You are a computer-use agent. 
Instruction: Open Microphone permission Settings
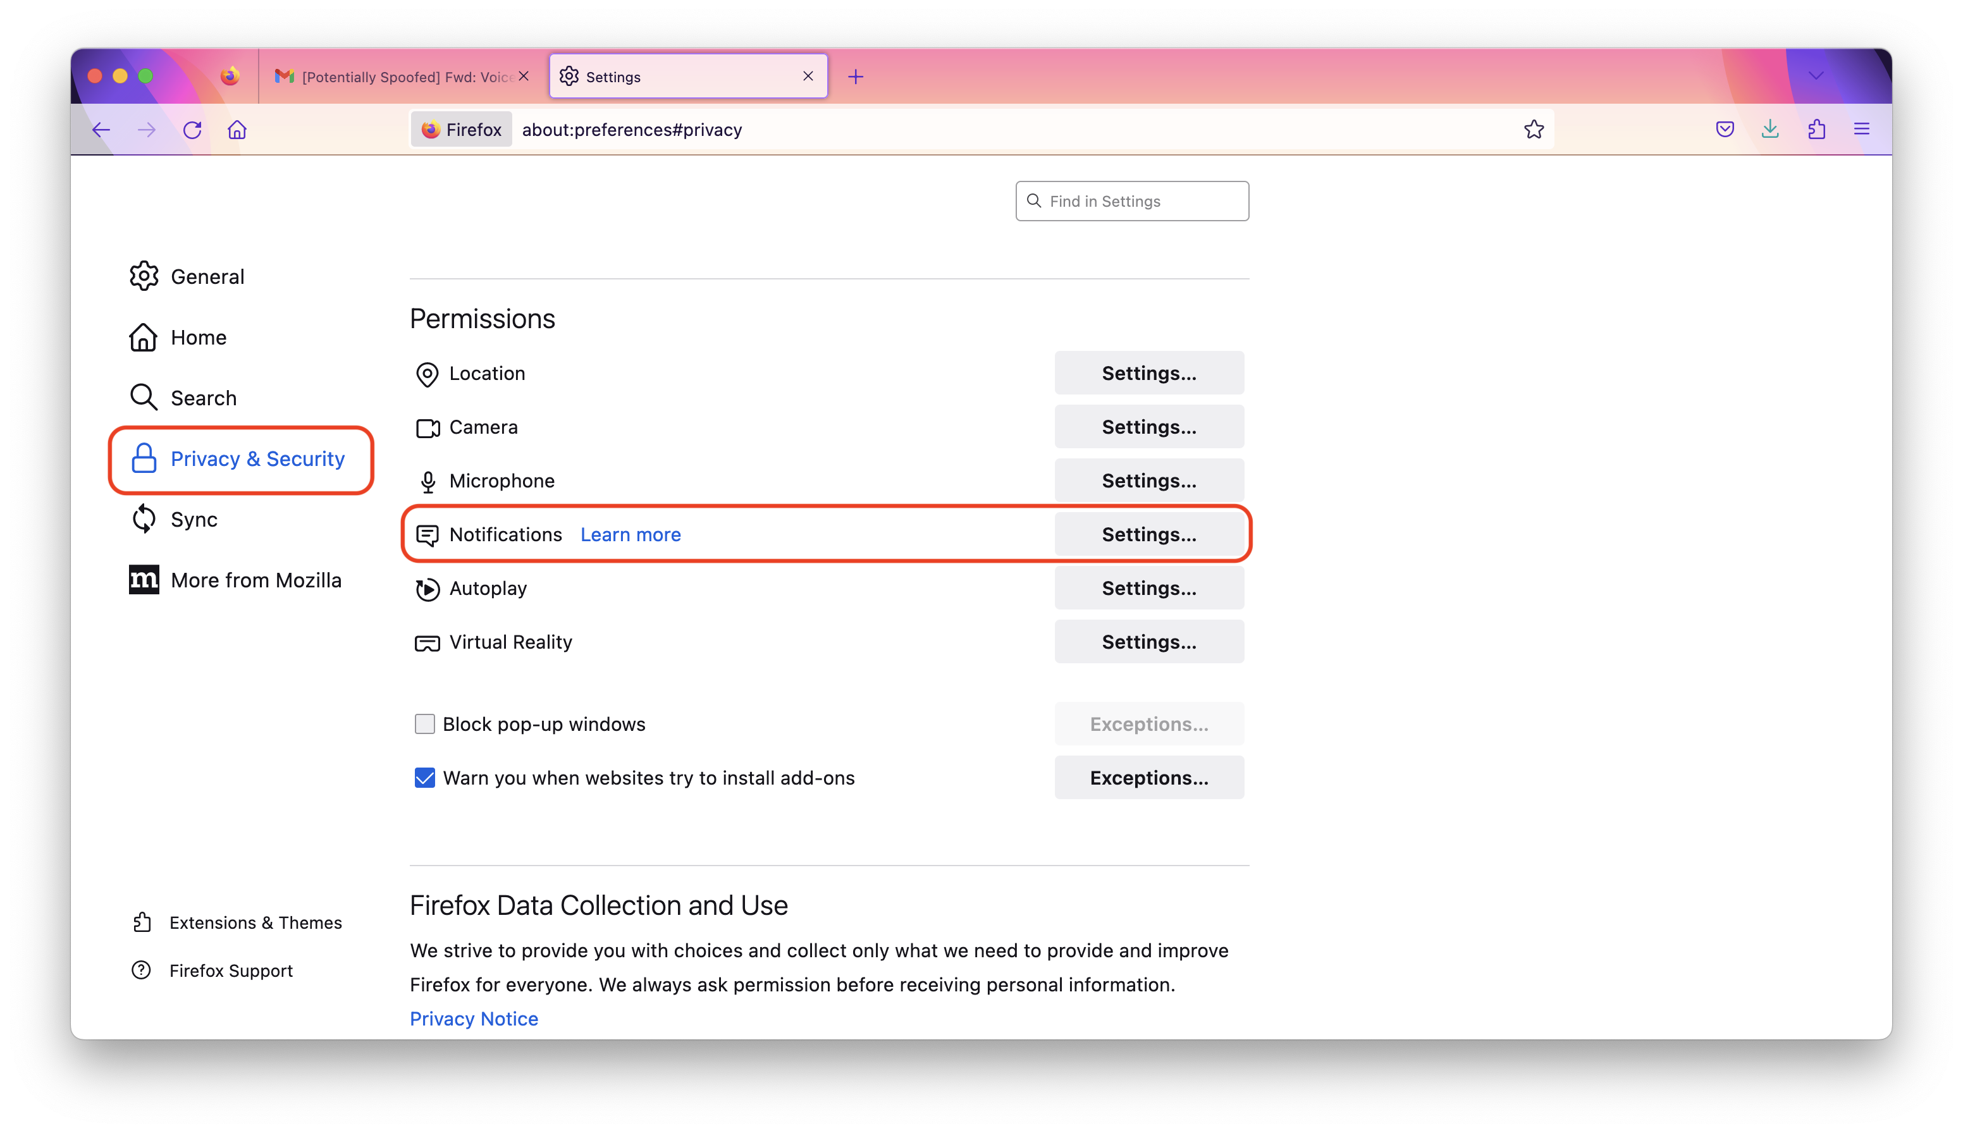pyautogui.click(x=1149, y=481)
